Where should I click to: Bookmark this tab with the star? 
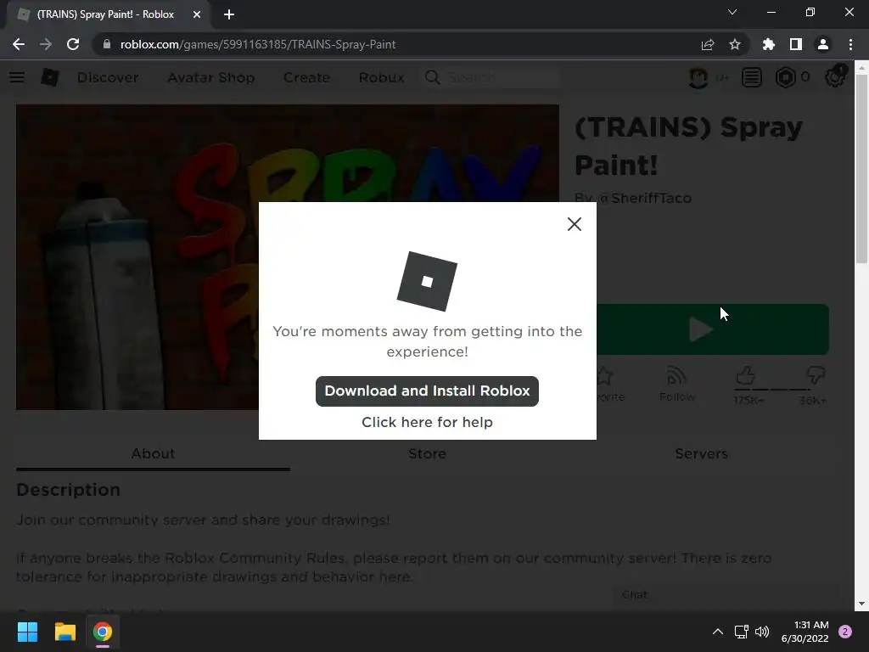click(735, 44)
